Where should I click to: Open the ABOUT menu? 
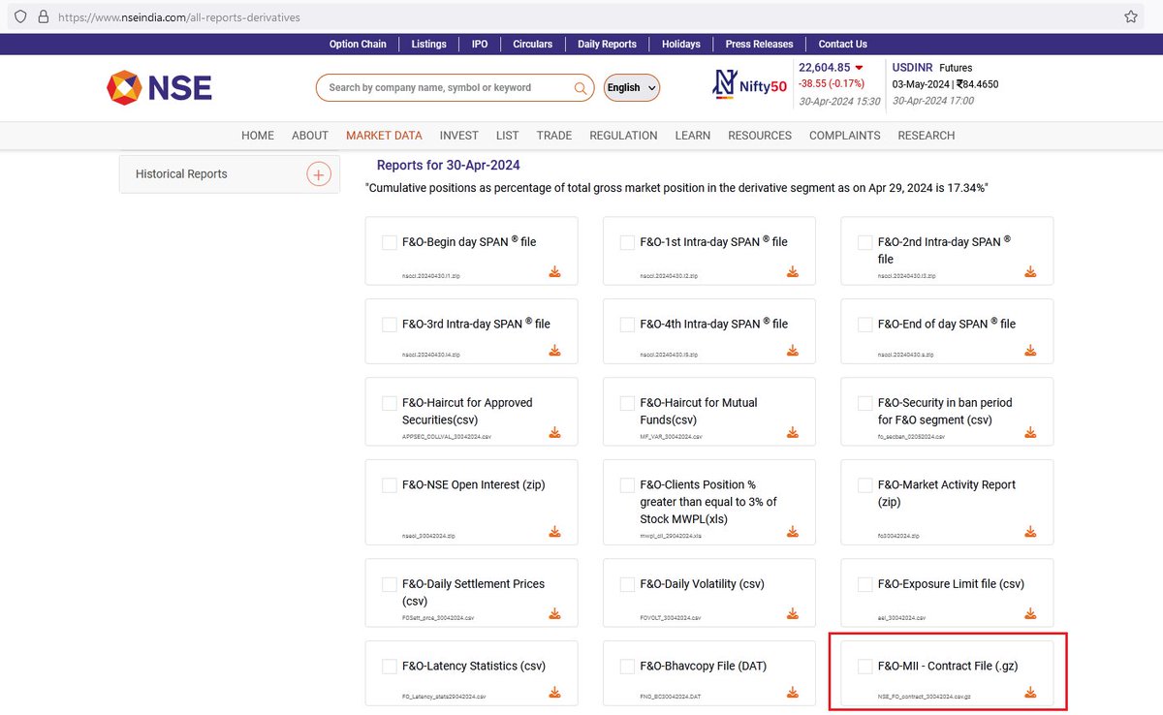point(310,136)
